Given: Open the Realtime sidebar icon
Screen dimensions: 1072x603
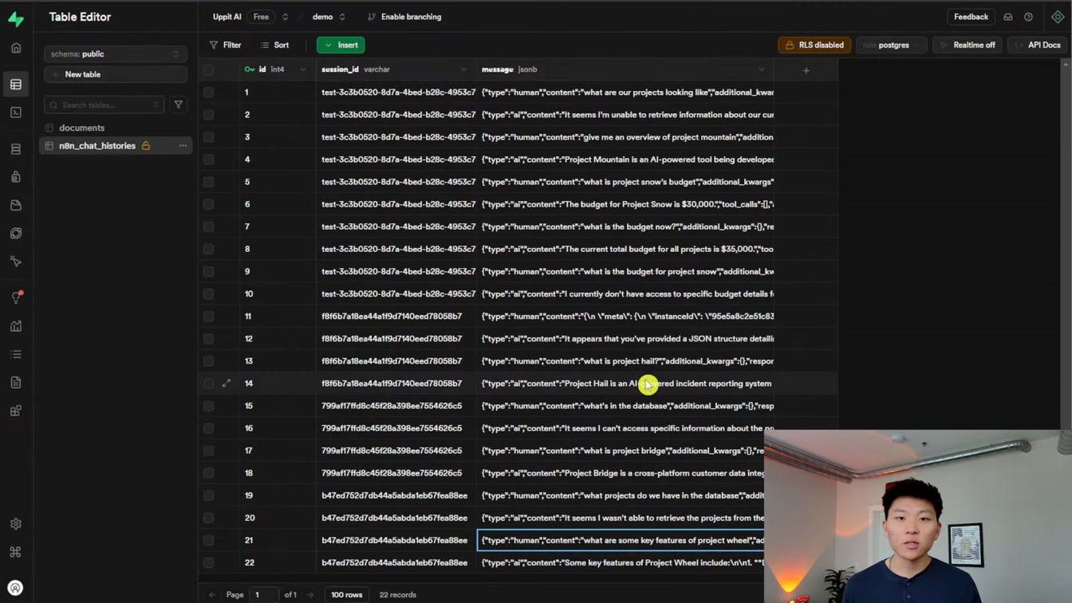Looking at the screenshot, I should [x=16, y=262].
